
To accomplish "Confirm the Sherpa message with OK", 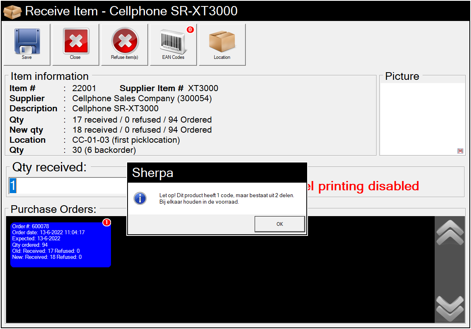I will (x=279, y=224).
